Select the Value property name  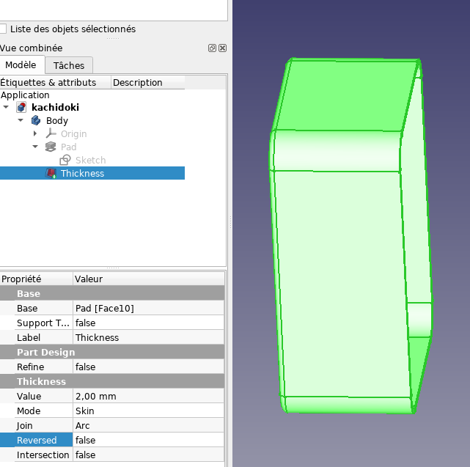coord(29,397)
